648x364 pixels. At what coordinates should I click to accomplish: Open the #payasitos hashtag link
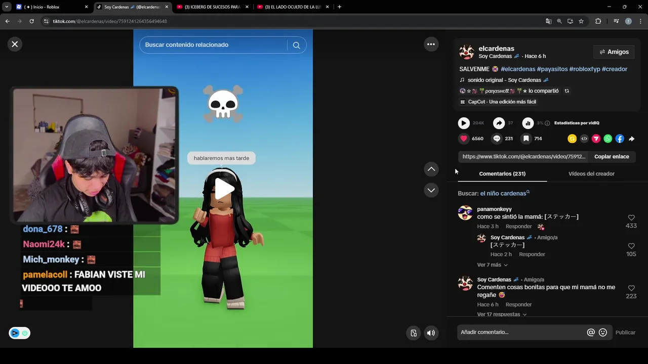pyautogui.click(x=552, y=69)
